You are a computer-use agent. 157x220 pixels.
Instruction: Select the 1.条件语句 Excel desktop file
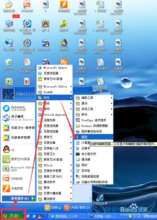coord(100,26)
